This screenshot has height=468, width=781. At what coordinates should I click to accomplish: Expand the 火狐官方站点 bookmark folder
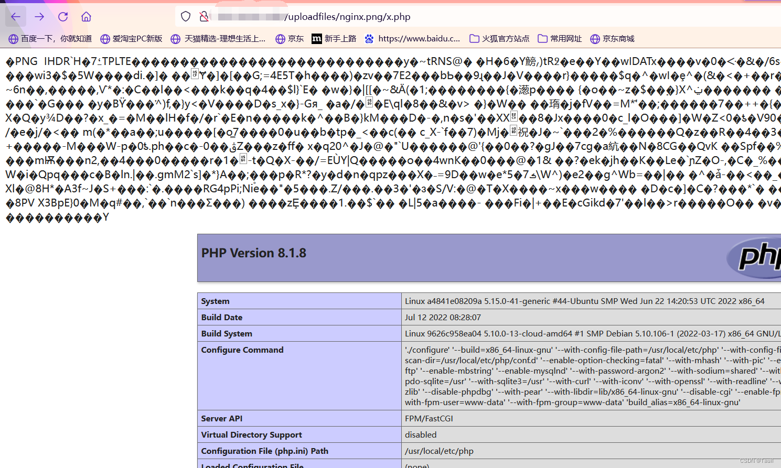coord(499,39)
